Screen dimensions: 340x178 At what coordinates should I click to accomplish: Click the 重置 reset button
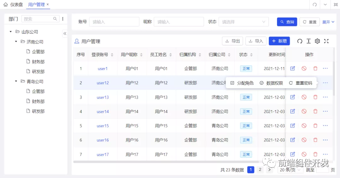(x=310, y=22)
